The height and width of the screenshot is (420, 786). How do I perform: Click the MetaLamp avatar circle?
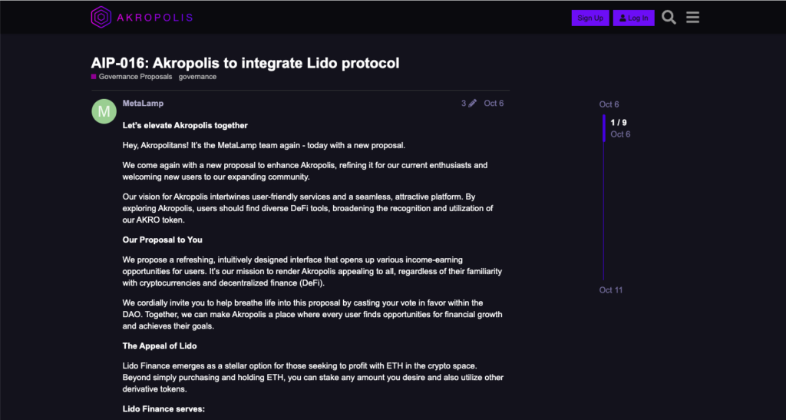104,111
